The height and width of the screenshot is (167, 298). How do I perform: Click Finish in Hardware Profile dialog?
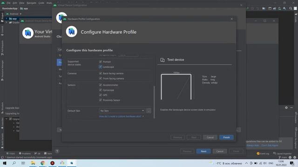click(x=226, y=137)
